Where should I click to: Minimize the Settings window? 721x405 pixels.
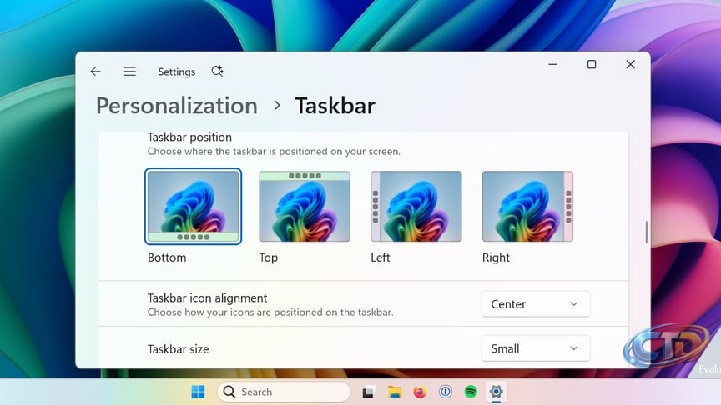552,65
